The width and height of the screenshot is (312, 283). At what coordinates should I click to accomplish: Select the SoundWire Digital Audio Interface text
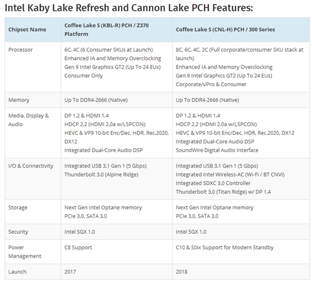pos(217,150)
